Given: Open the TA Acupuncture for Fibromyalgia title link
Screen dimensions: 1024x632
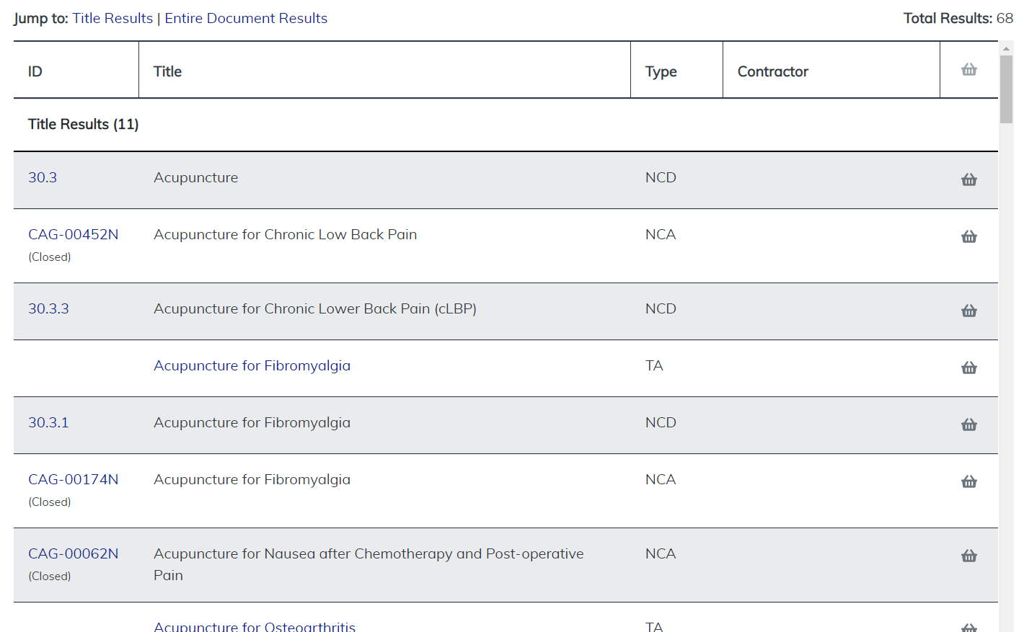Looking at the screenshot, I should (x=252, y=365).
